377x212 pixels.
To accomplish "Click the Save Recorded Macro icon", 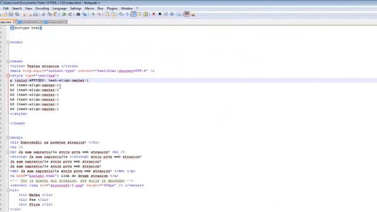I will 178,14.
